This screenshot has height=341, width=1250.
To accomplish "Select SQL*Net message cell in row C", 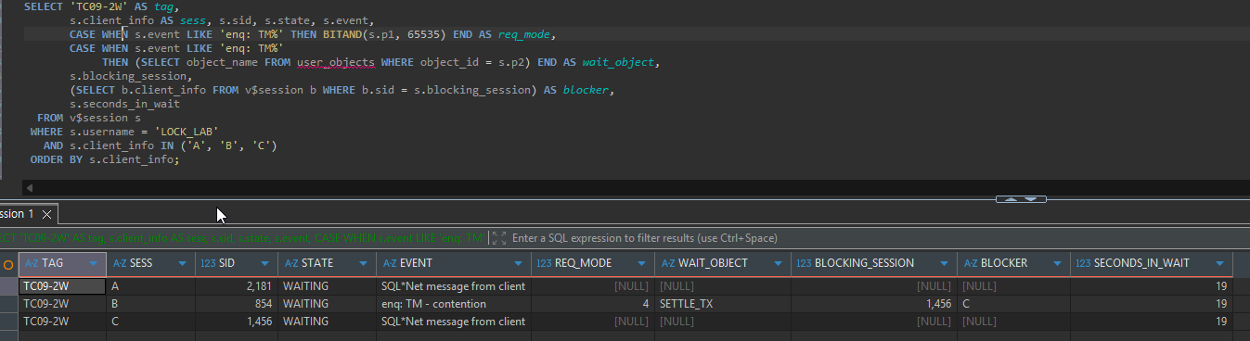I will (x=453, y=321).
